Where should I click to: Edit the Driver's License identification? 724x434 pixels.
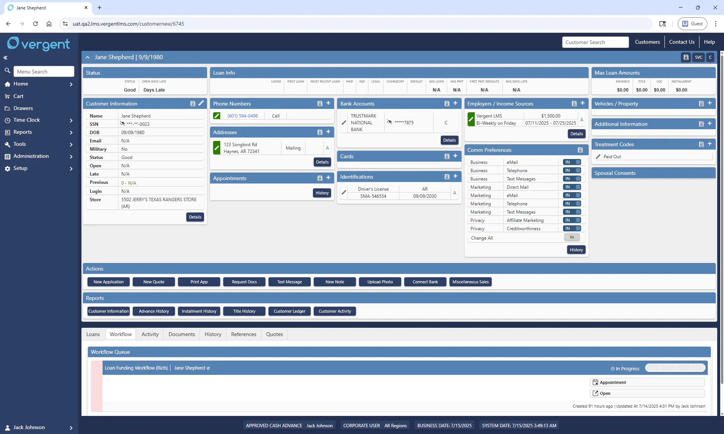344,193
